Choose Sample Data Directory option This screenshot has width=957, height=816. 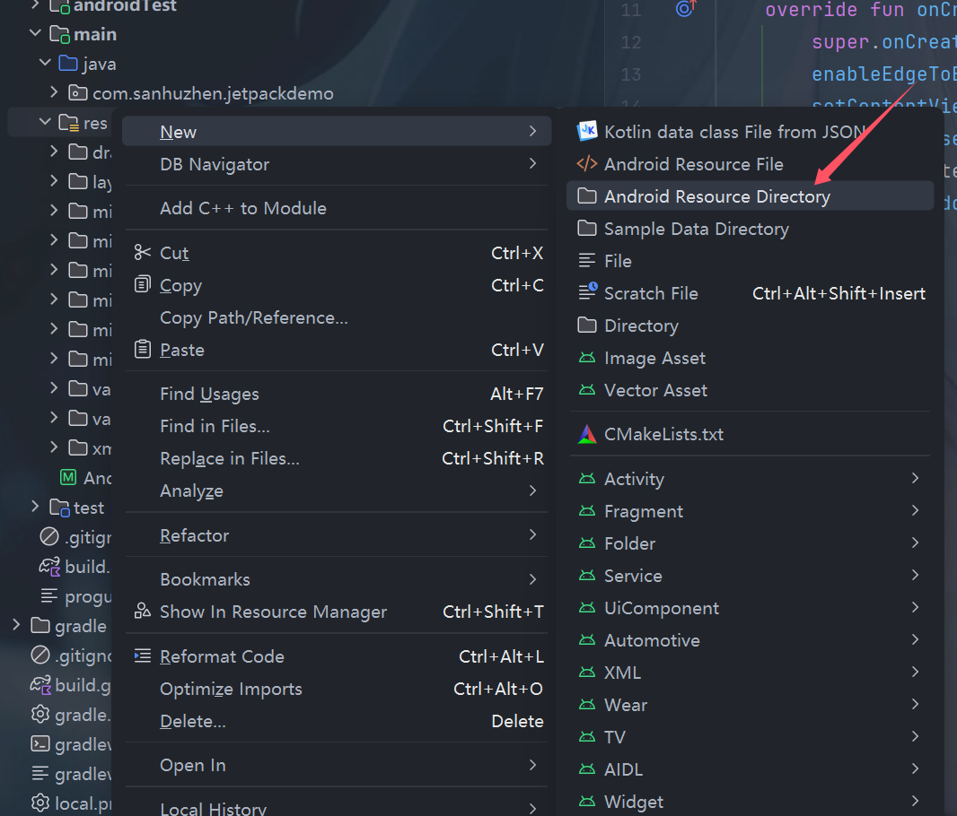696,229
